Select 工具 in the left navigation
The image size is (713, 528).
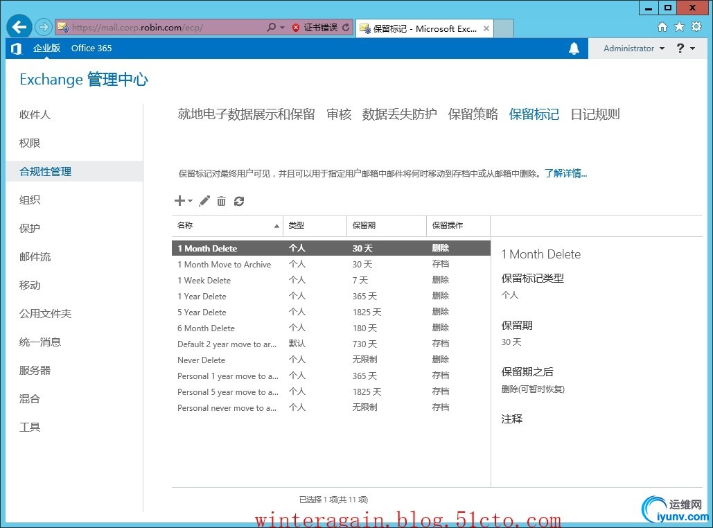pos(30,428)
